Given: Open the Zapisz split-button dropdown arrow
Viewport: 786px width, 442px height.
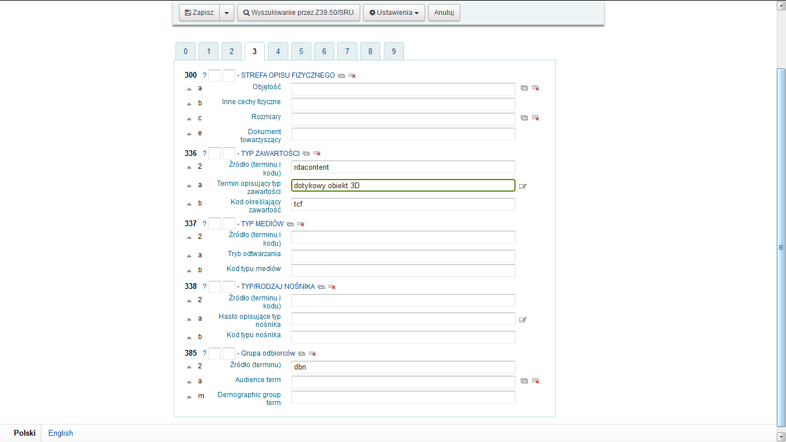Looking at the screenshot, I should [227, 13].
